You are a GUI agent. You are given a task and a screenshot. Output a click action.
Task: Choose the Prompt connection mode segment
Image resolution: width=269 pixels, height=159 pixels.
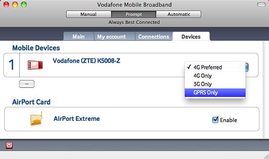pos(134,14)
